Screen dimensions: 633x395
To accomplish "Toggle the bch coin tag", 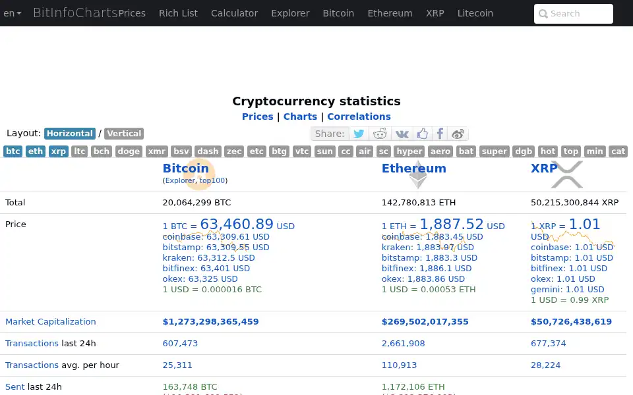I will point(102,151).
